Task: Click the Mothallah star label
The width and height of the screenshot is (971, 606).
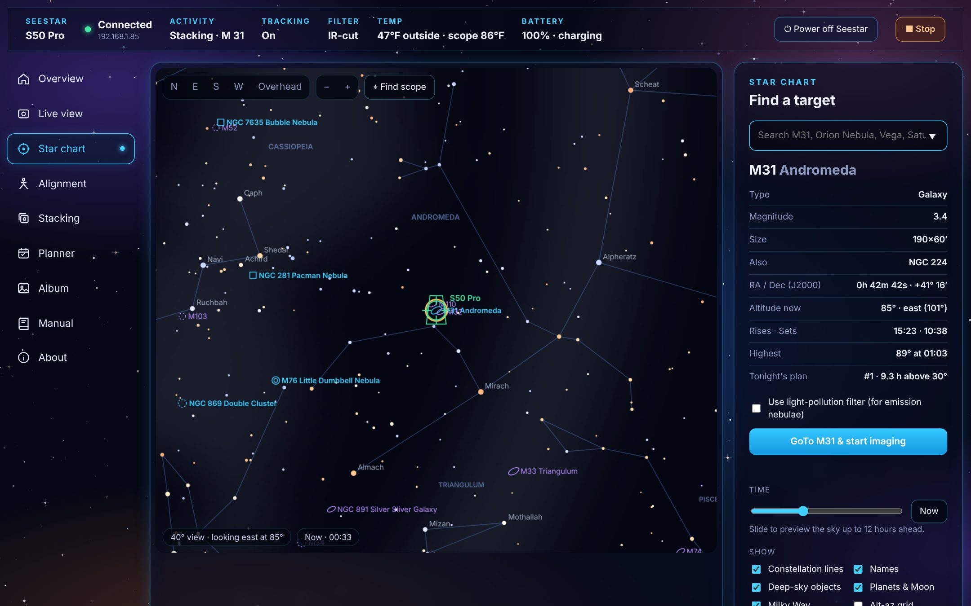Action: (x=525, y=517)
